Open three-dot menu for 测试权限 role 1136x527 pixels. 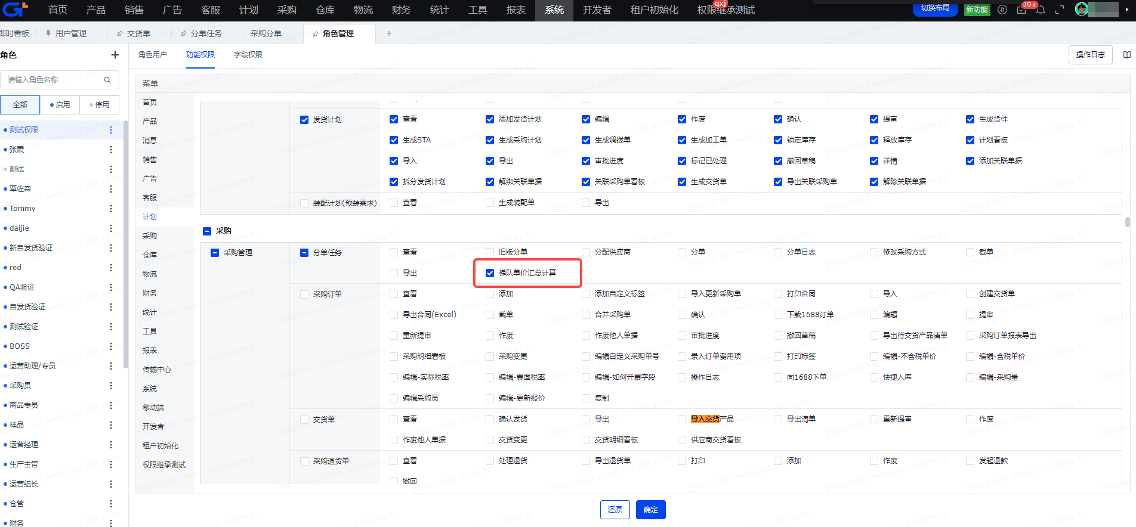coord(111,129)
